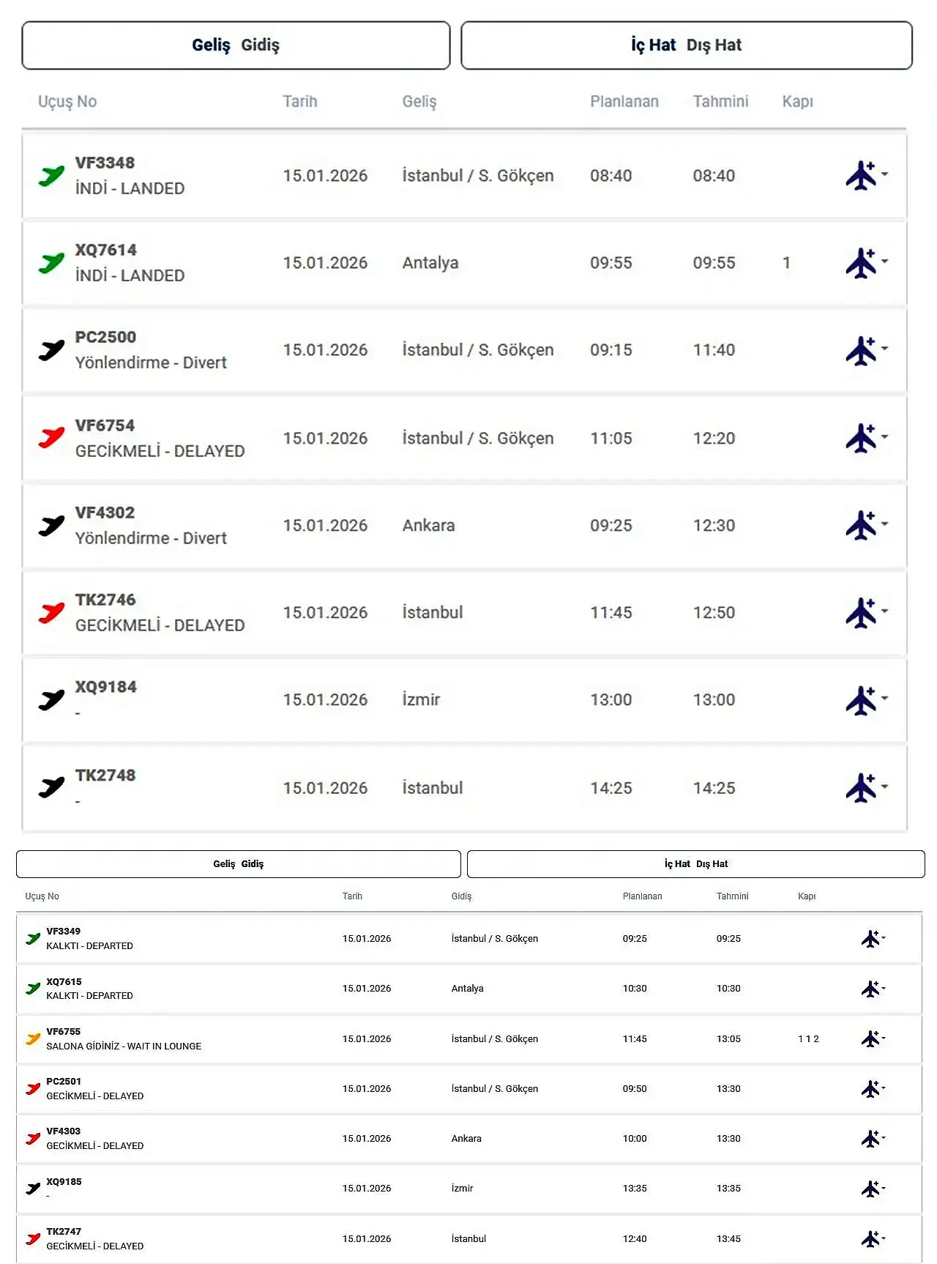Click the TK2746 flight number
Screen dimensions: 937x1264
point(105,600)
